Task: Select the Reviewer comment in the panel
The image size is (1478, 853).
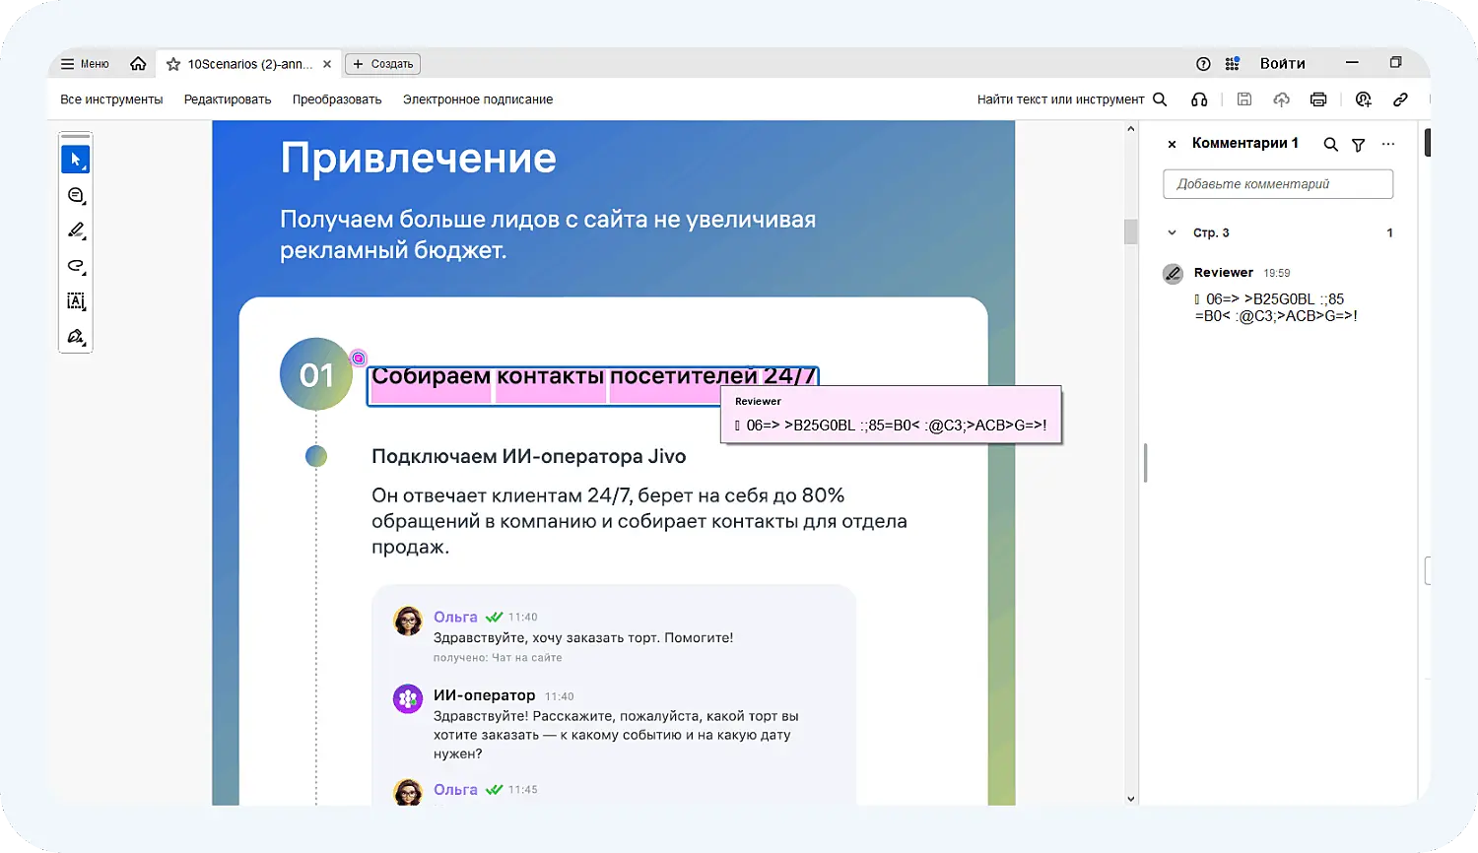Action: (x=1278, y=294)
